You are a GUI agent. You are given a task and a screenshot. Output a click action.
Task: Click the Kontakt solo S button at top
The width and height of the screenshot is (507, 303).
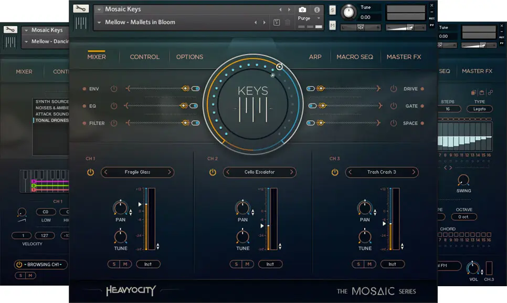coord(332,10)
